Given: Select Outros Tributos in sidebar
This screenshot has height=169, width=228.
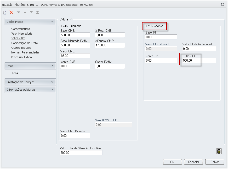Looking at the screenshot, I should coord(21,48).
